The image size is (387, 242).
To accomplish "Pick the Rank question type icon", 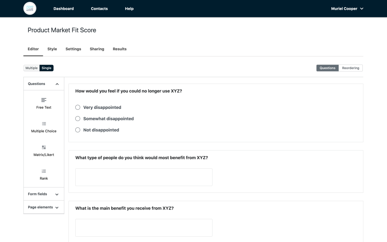I will tap(44, 171).
